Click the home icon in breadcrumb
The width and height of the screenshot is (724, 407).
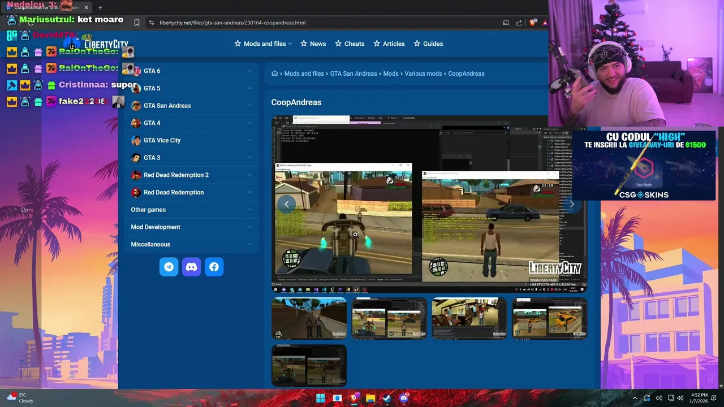[274, 73]
